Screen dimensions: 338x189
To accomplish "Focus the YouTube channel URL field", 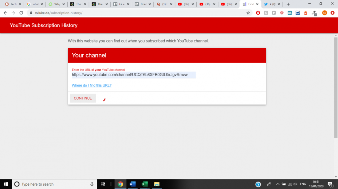I will [x=134, y=75].
